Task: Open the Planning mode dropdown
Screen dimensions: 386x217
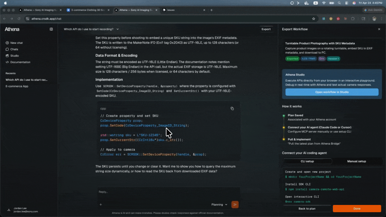Action: (219, 205)
